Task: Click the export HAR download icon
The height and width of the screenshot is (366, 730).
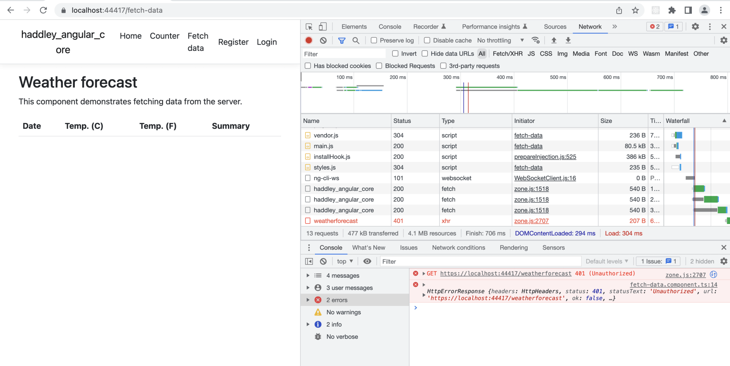Action: (568, 40)
